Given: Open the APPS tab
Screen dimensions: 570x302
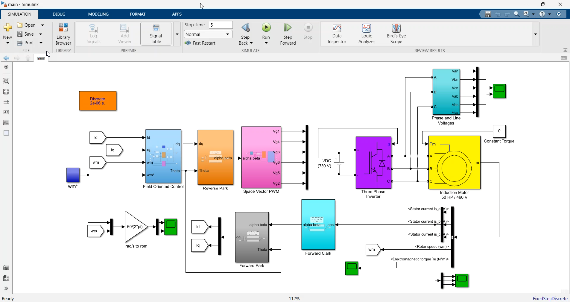Looking at the screenshot, I should (177, 14).
